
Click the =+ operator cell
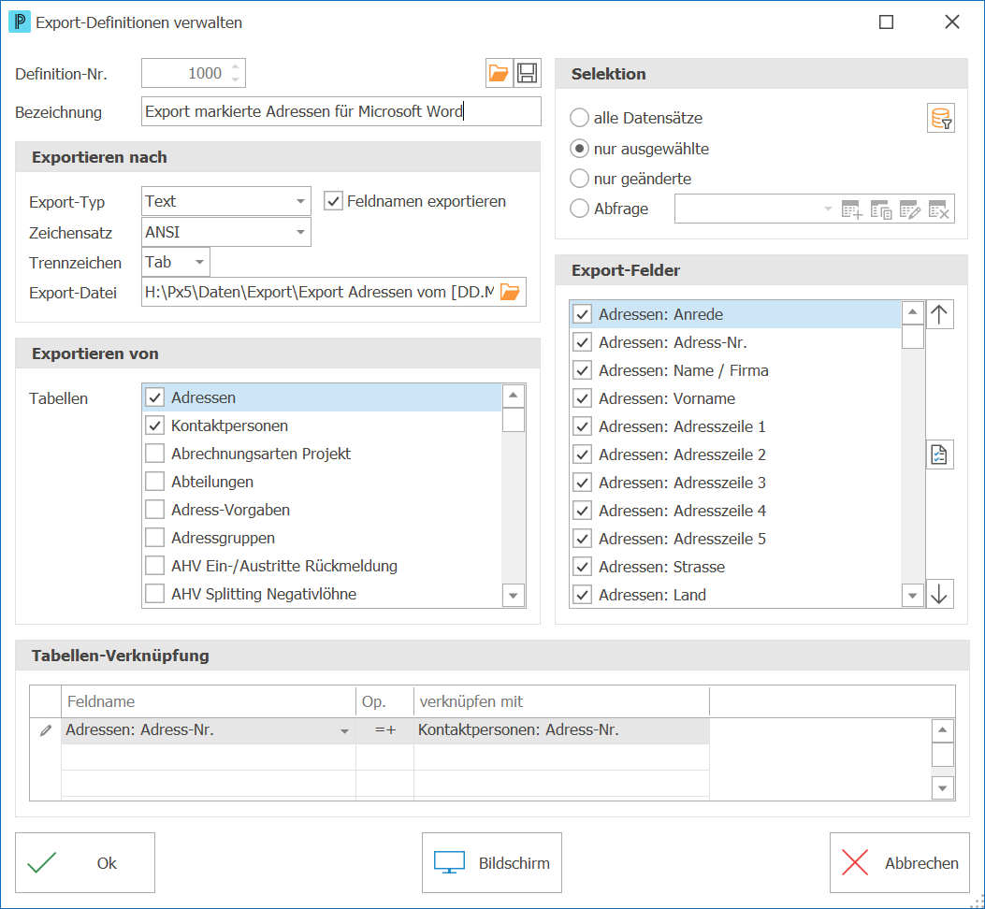[x=385, y=730]
